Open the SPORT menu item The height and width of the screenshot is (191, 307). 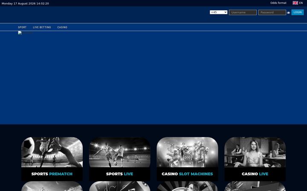click(22, 27)
